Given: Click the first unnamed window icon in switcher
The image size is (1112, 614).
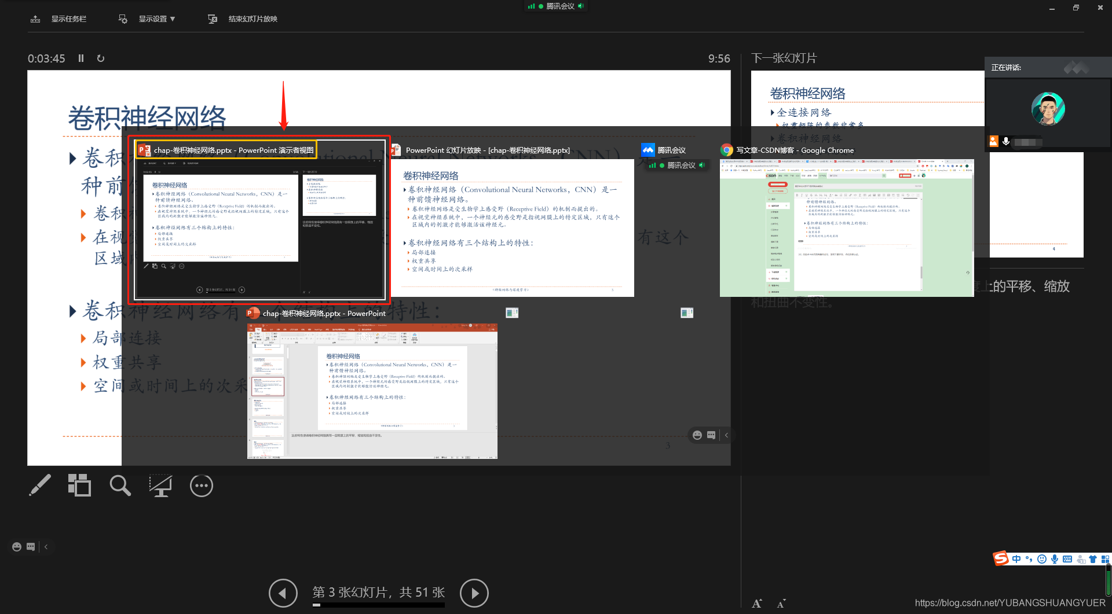Looking at the screenshot, I should pyautogui.click(x=512, y=313).
